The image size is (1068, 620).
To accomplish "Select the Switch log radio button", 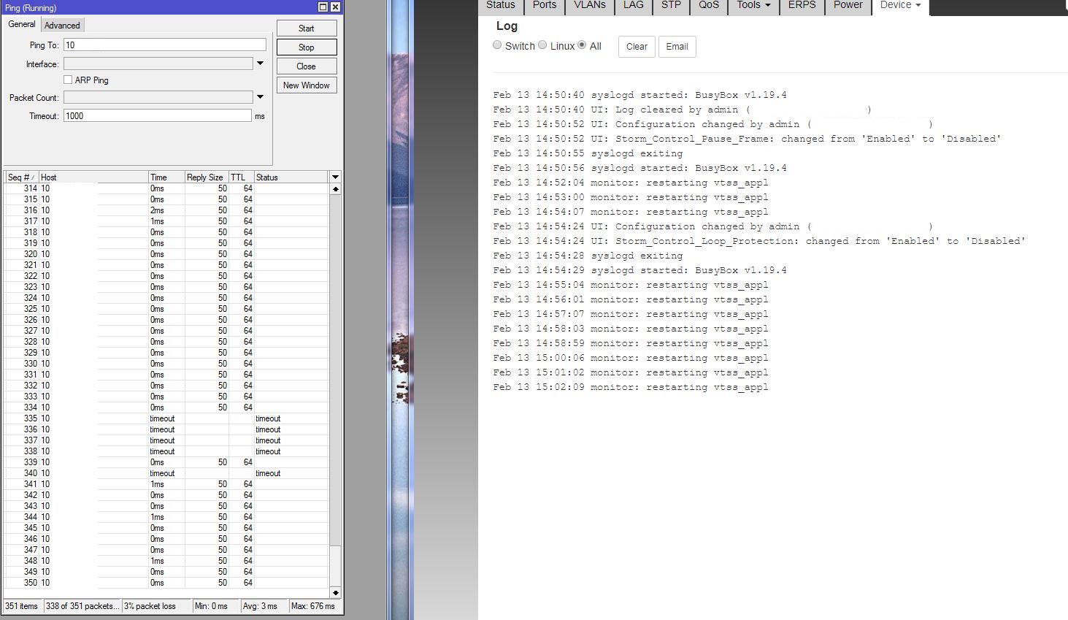I will [497, 45].
